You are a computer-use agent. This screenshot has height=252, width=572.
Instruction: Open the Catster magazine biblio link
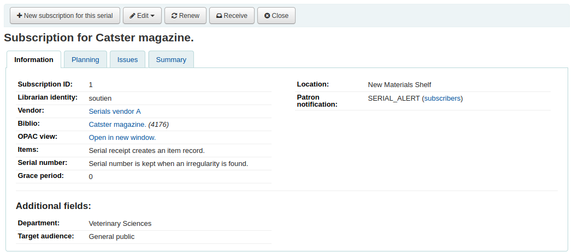coord(117,124)
